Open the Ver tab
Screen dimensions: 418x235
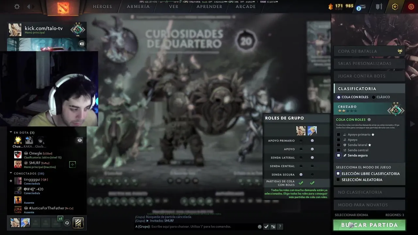click(174, 7)
